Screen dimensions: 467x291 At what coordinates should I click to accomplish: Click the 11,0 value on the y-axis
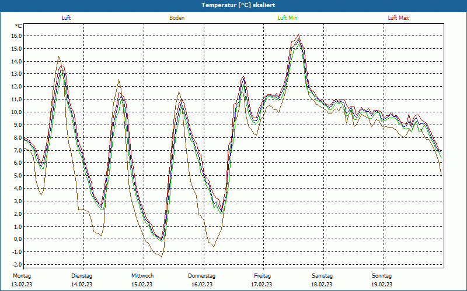(17, 100)
